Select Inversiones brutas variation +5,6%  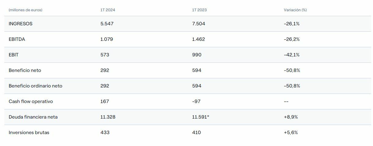(x=291, y=133)
